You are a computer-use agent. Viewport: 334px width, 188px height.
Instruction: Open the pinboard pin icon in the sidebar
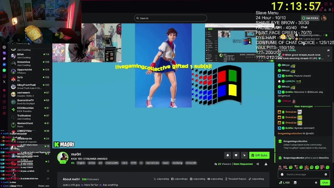click(4, 96)
